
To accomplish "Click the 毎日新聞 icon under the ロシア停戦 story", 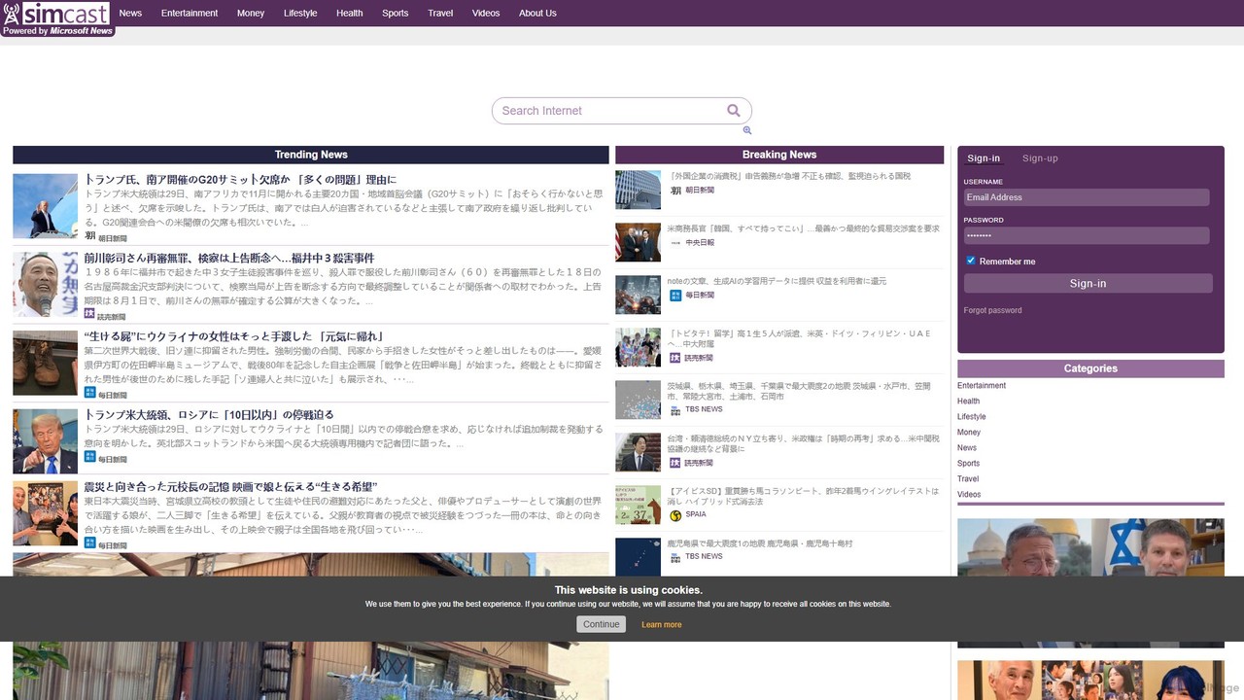I will 90,458.
